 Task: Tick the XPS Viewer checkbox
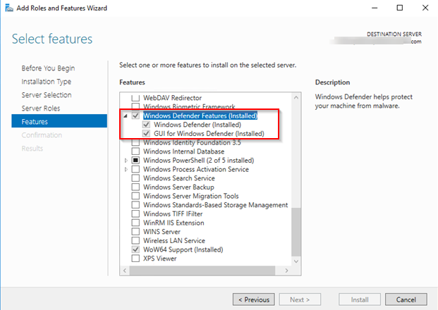tap(136, 259)
